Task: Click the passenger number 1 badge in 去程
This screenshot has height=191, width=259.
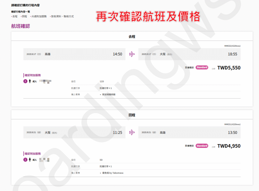Action: [25, 81]
